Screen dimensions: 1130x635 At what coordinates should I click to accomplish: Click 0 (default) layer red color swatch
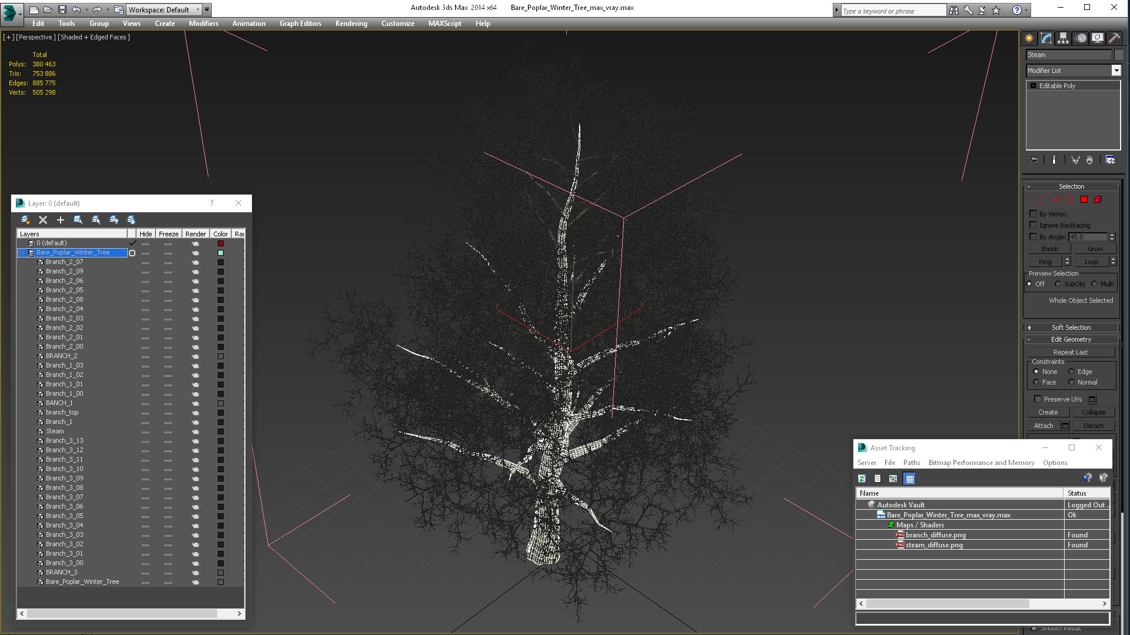(x=221, y=243)
